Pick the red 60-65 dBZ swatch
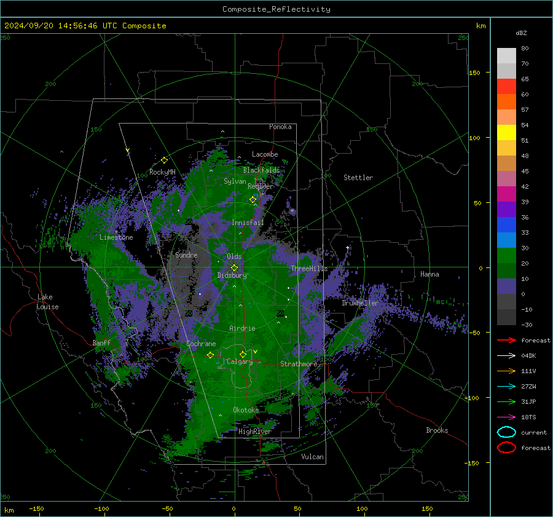 pyautogui.click(x=506, y=87)
